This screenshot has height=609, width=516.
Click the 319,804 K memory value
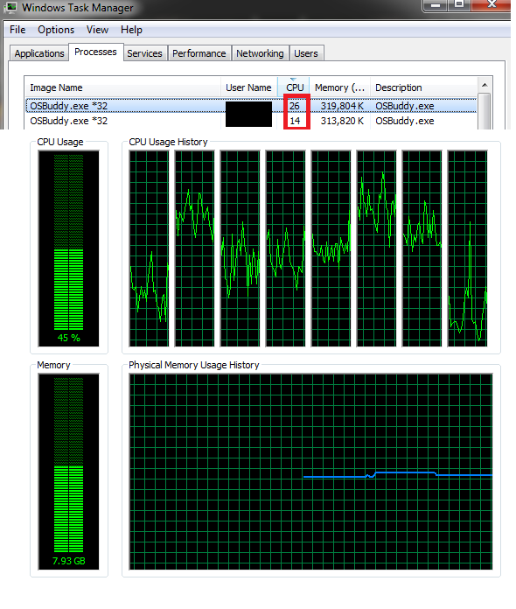pyautogui.click(x=342, y=106)
